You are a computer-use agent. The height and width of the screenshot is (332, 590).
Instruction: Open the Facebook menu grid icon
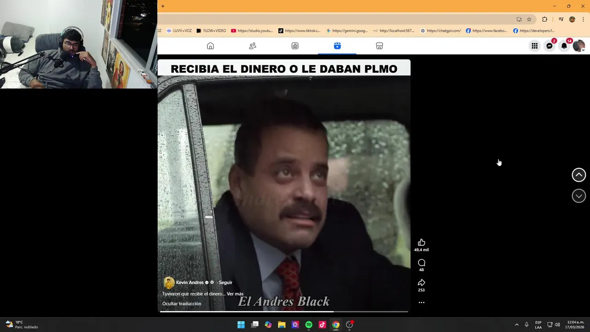click(x=535, y=46)
